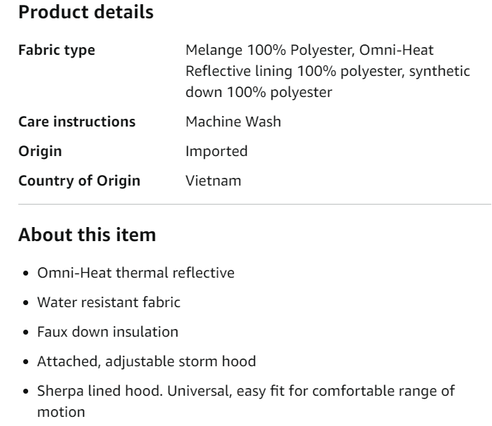Click the Fabric type label
492x426 pixels.
pos(57,50)
